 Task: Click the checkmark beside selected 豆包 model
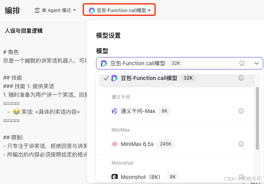[106, 78]
